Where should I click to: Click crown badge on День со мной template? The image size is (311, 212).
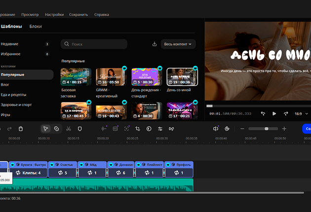point(195,69)
